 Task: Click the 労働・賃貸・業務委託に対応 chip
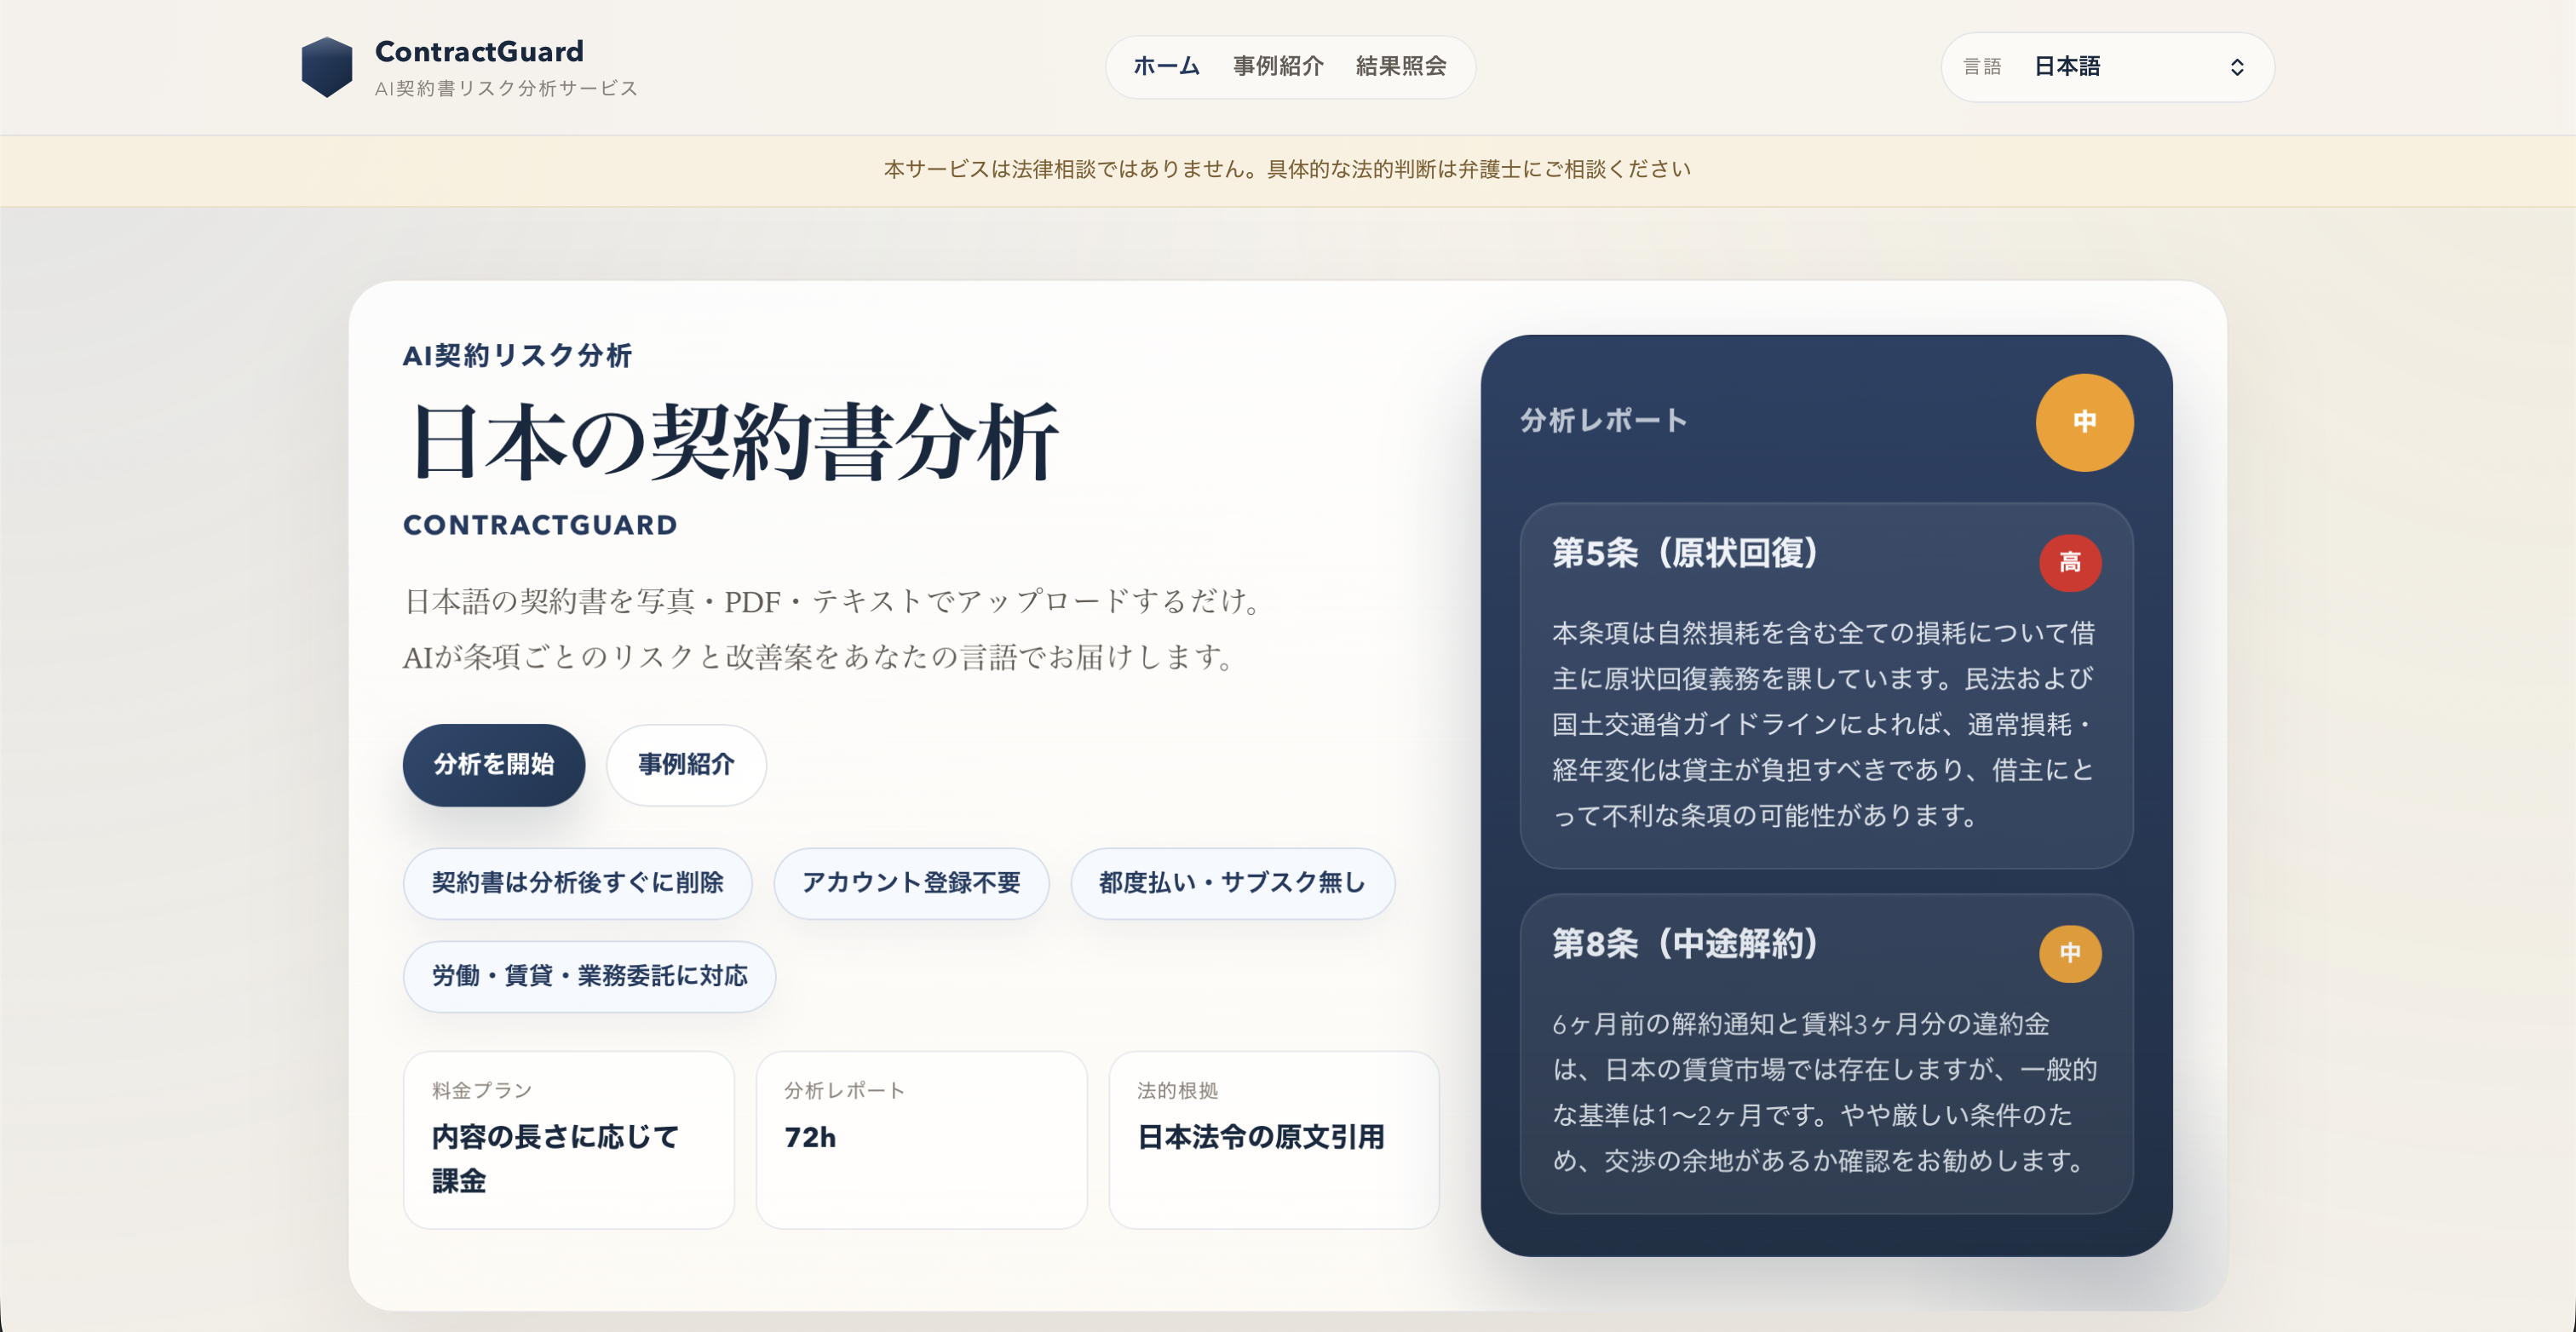click(x=589, y=976)
